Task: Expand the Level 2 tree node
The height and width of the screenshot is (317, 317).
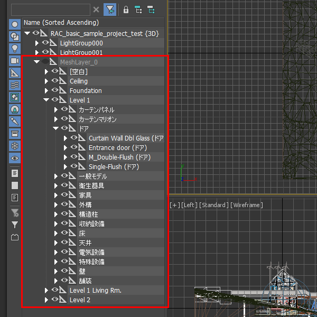Action: tap(46, 300)
